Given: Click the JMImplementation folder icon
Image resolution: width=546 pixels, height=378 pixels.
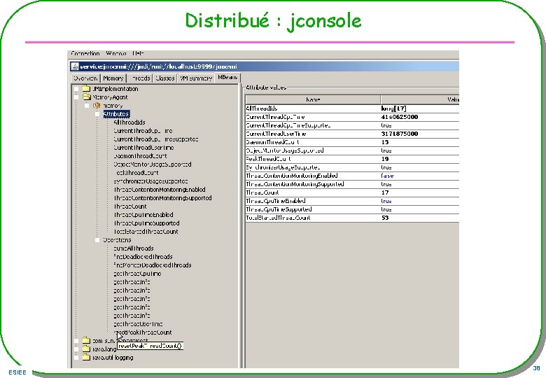Looking at the screenshot, I should pyautogui.click(x=86, y=88).
